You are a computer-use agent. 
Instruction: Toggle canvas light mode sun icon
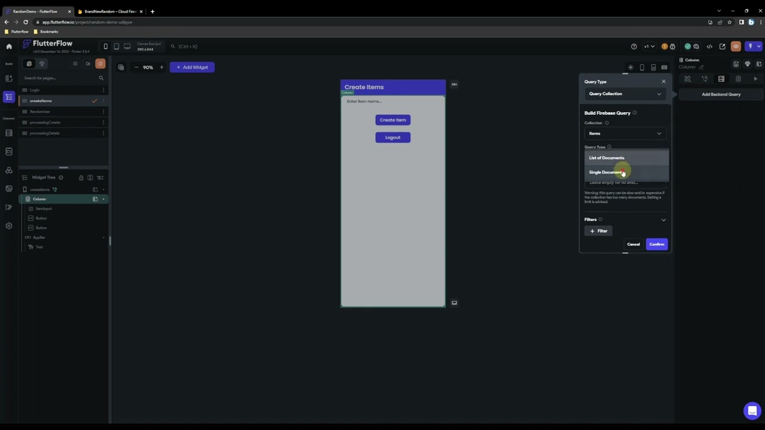(x=631, y=67)
